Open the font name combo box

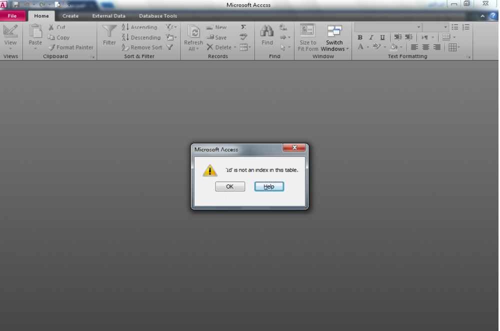388,27
